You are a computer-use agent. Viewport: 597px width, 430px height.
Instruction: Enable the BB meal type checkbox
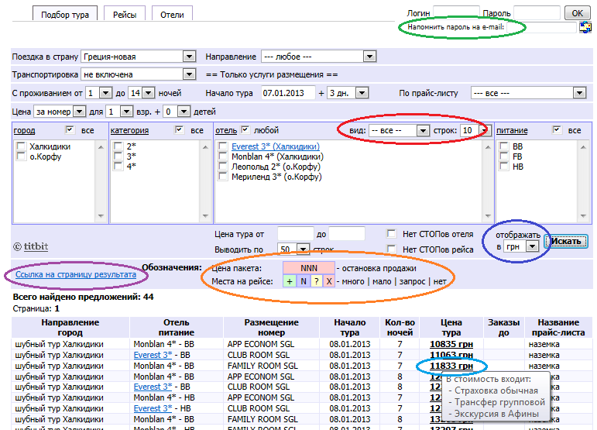[504, 146]
